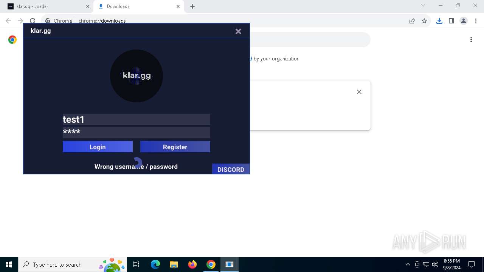This screenshot has width=484, height=272.
Task: Show hidden system tray icons
Action: [x=408, y=264]
